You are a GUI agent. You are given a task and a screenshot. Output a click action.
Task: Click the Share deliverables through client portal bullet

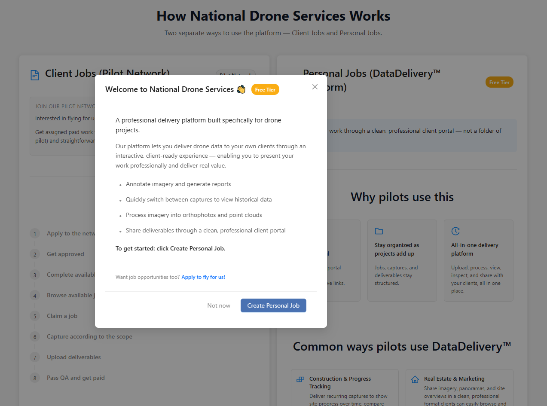point(206,230)
